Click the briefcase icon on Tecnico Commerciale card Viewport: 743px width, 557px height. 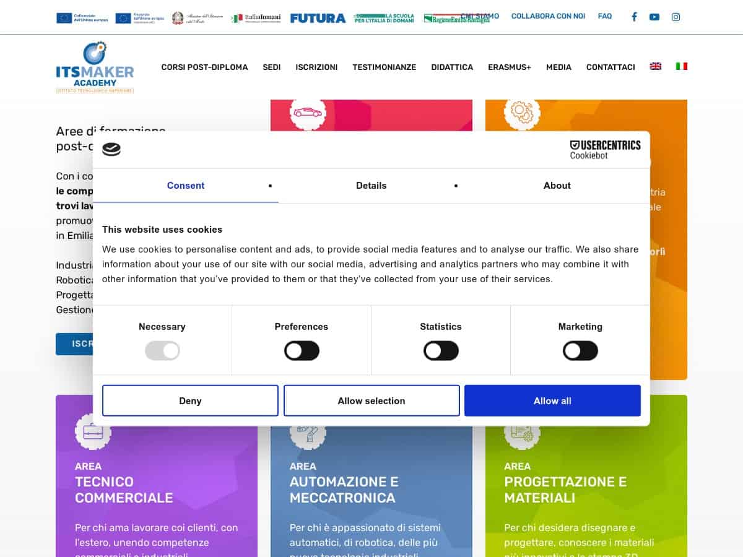93,433
